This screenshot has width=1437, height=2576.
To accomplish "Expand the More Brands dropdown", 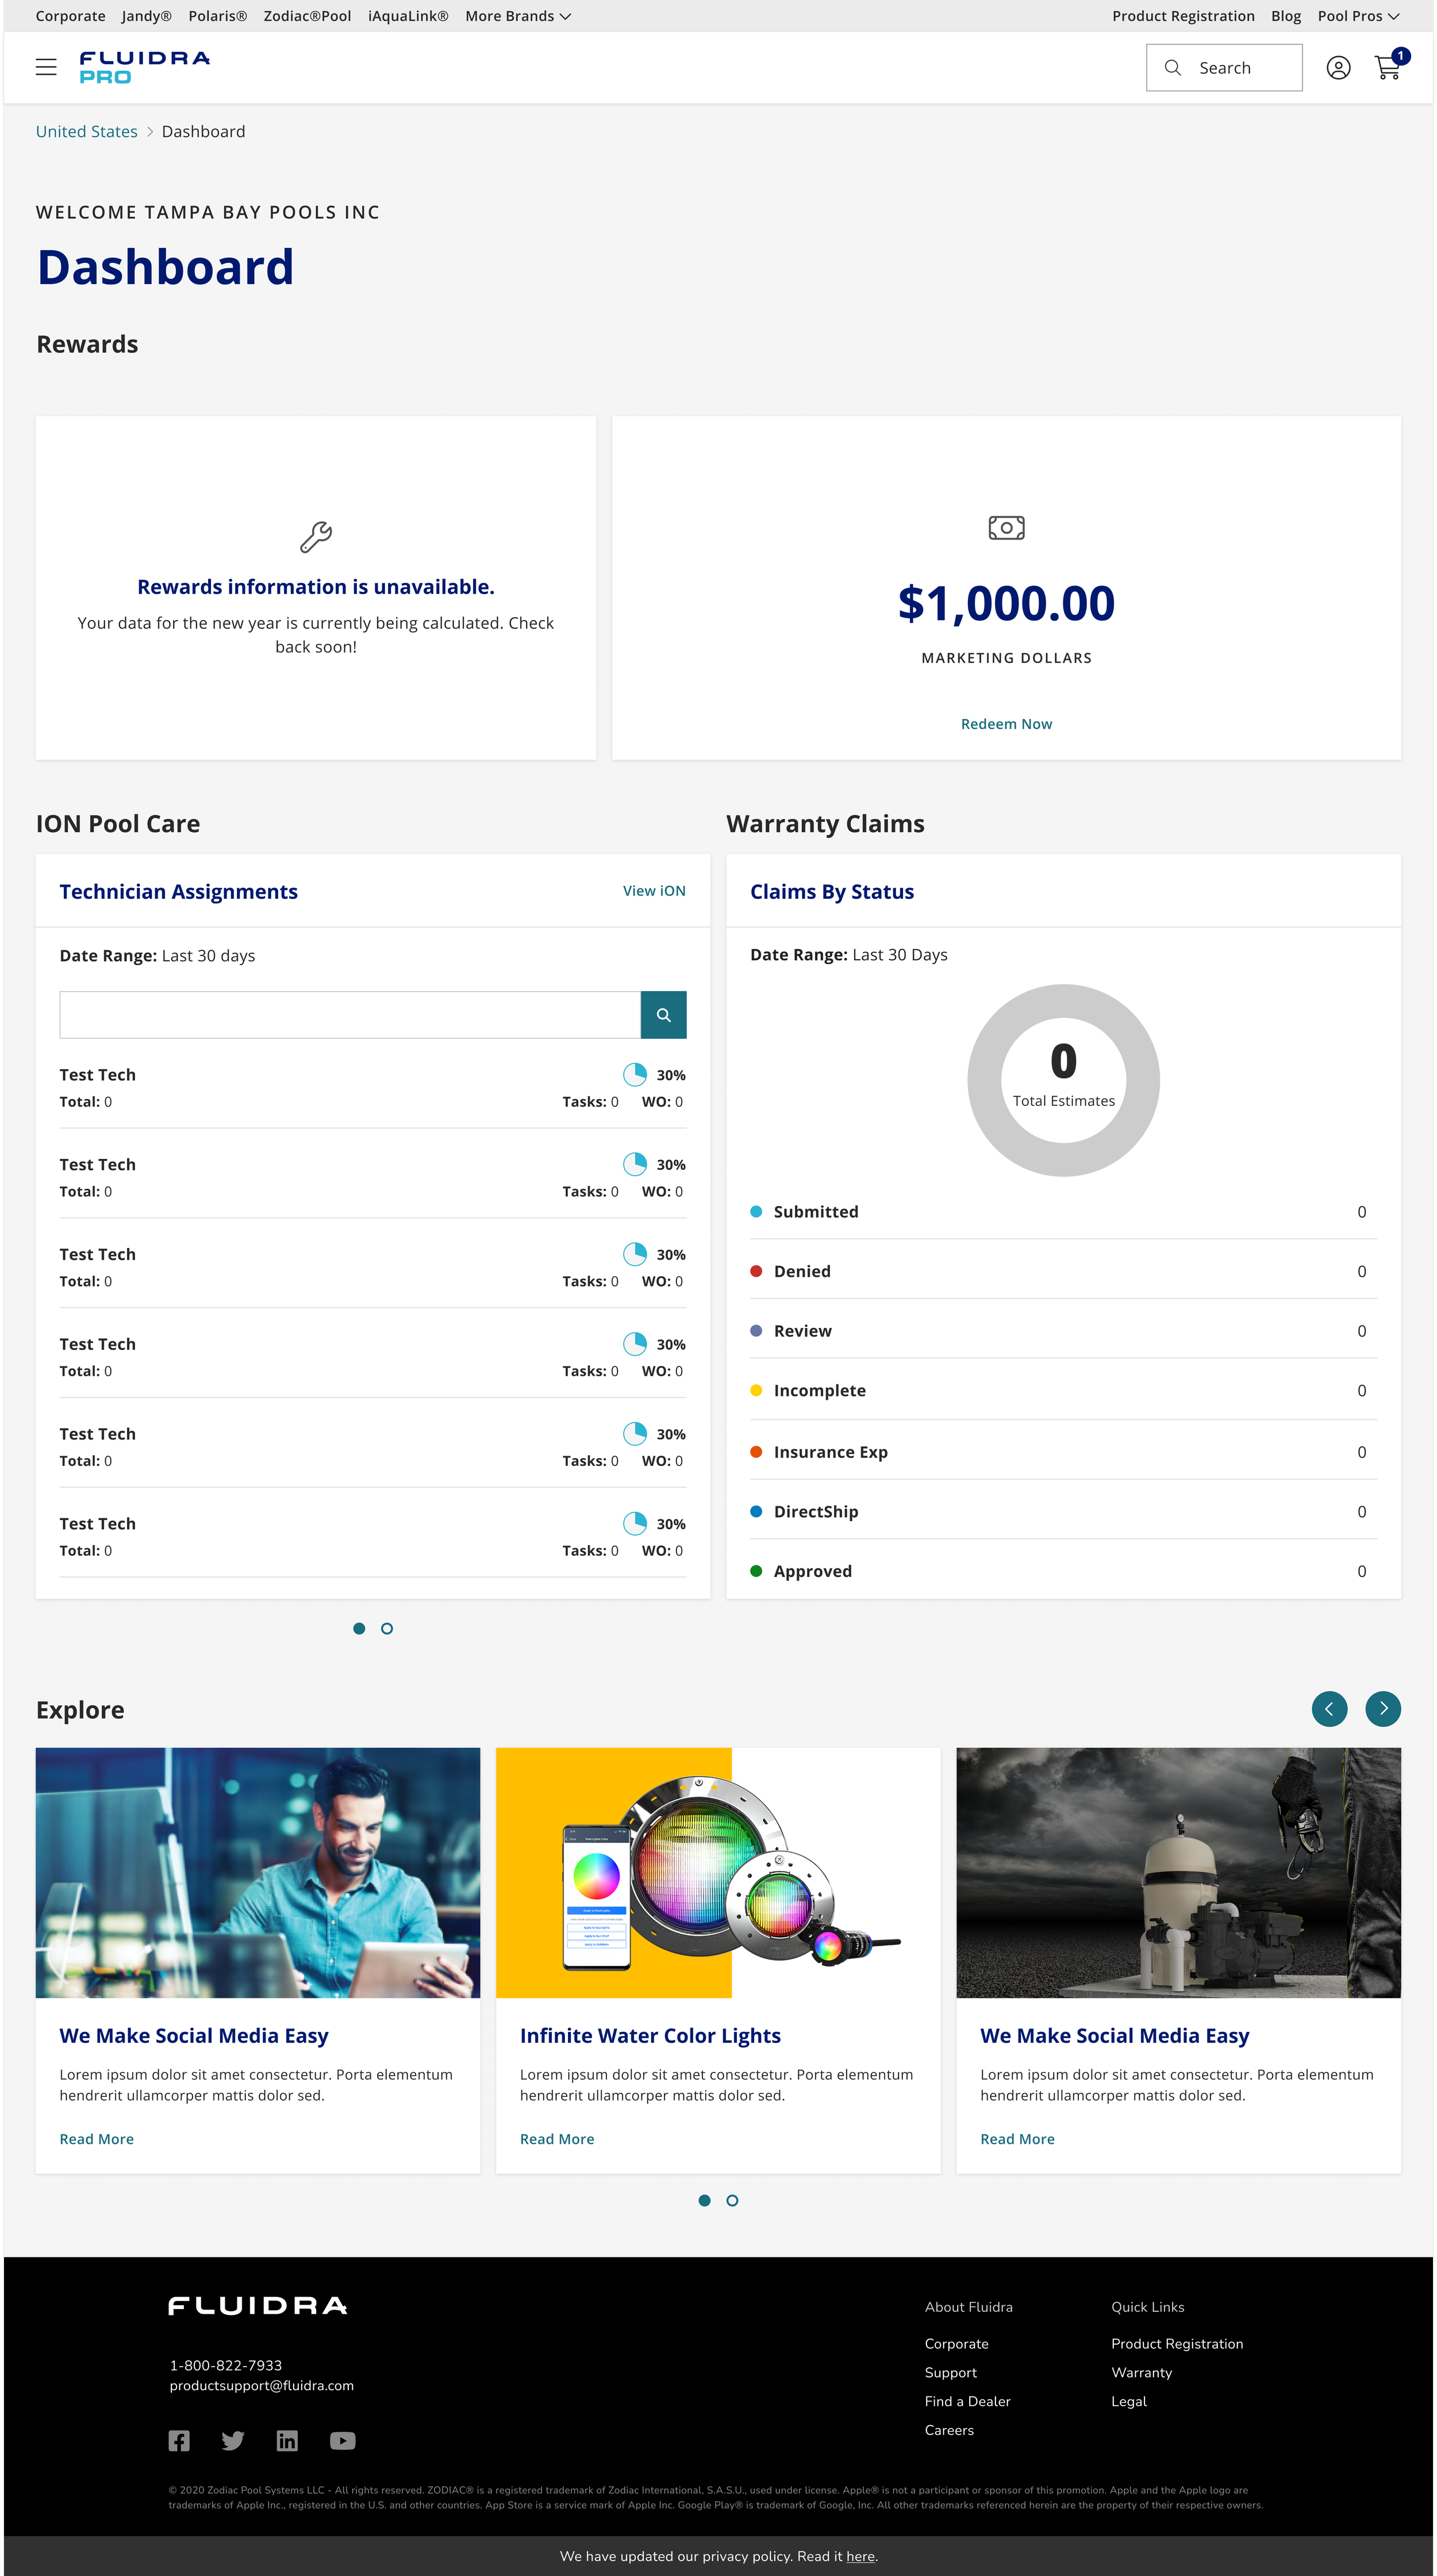I will click(518, 16).
